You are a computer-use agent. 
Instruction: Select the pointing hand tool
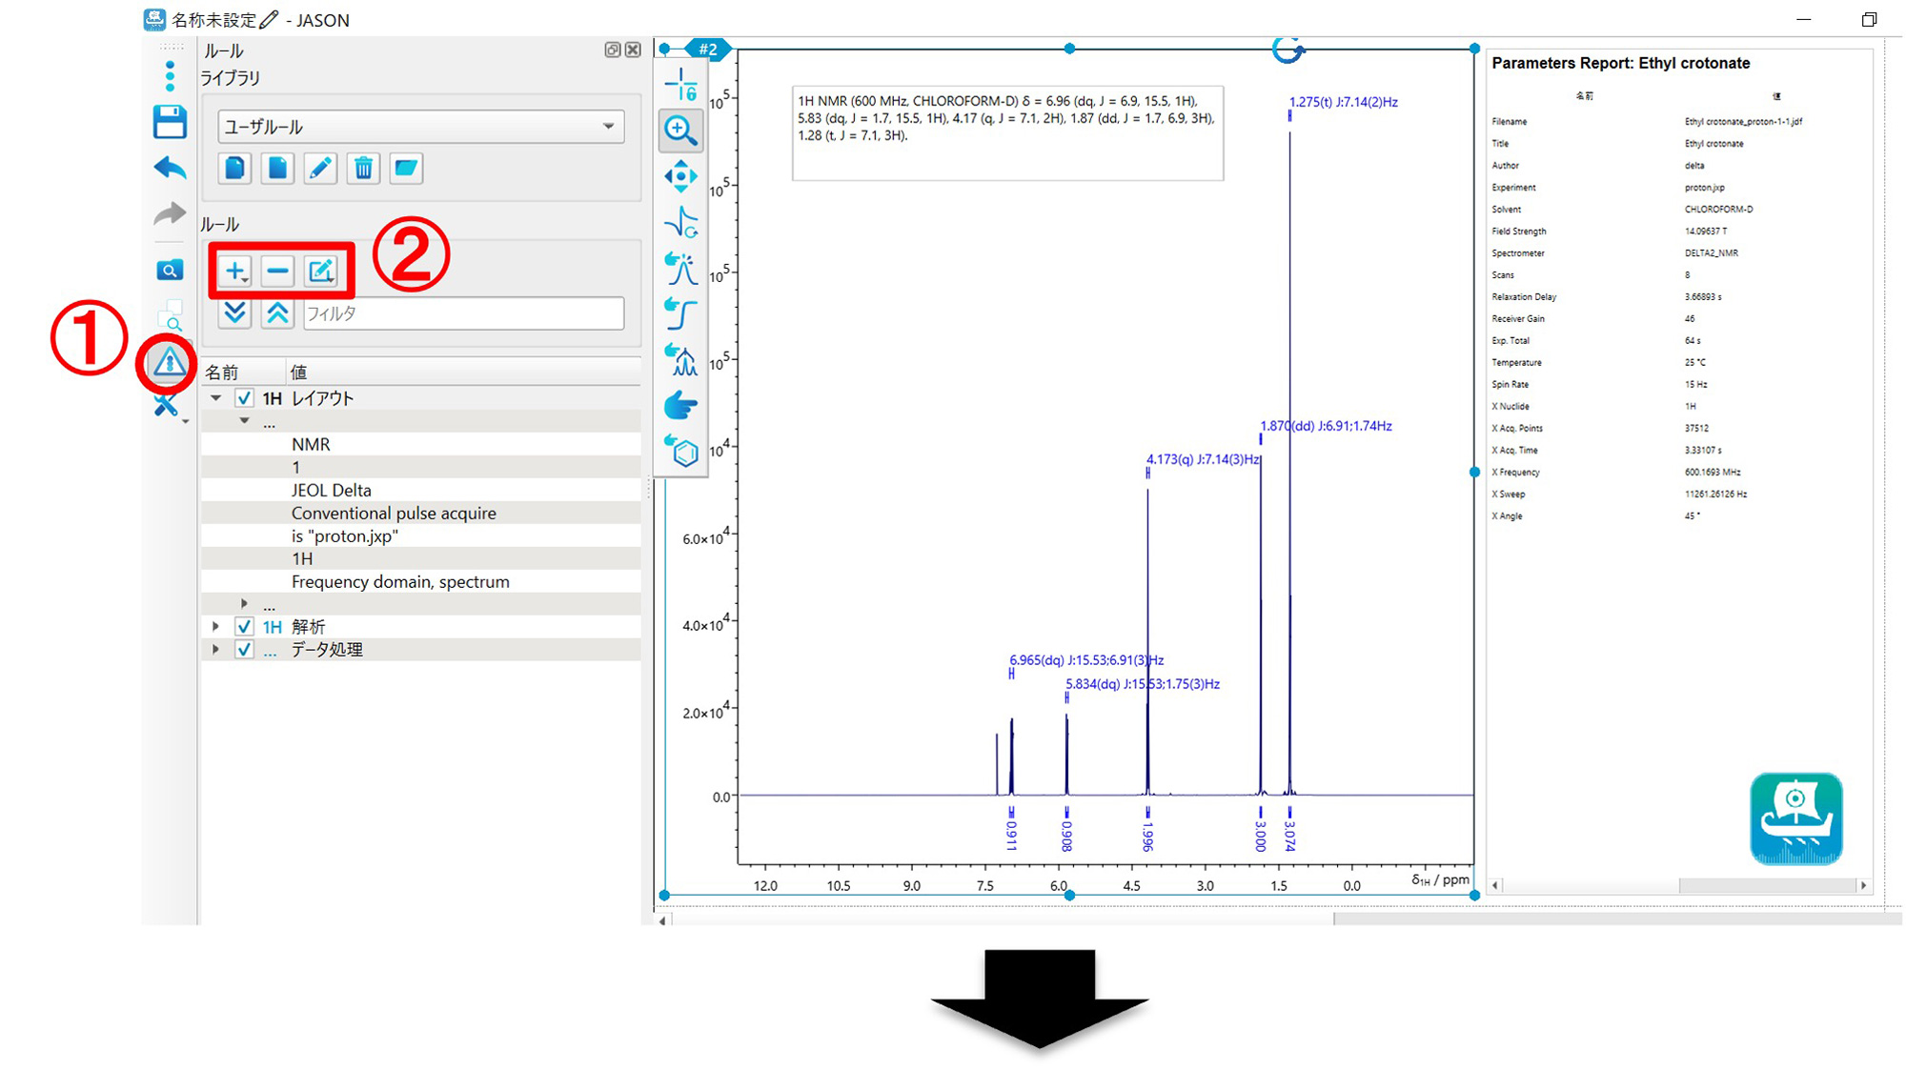click(680, 406)
